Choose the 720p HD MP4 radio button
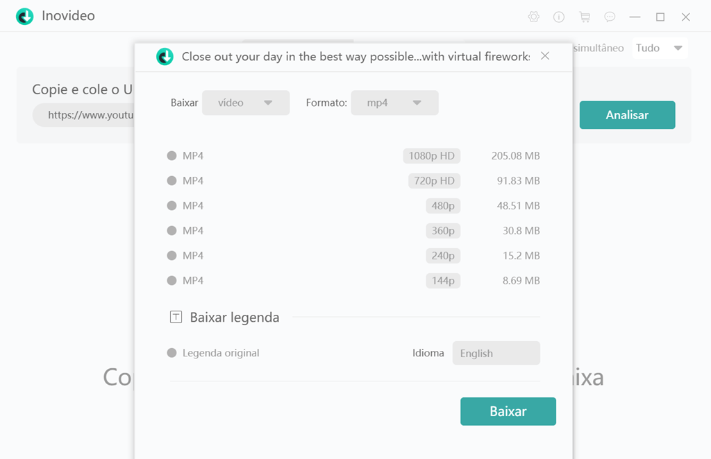Screen dimensions: 711x459 (x=172, y=181)
